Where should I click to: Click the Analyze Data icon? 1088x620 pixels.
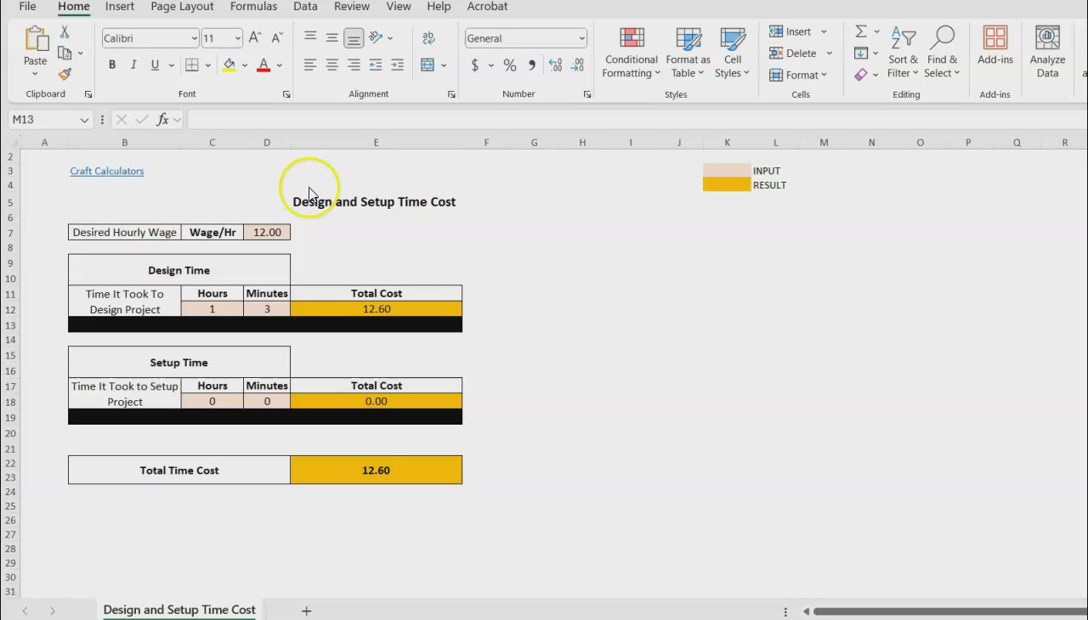(x=1047, y=54)
